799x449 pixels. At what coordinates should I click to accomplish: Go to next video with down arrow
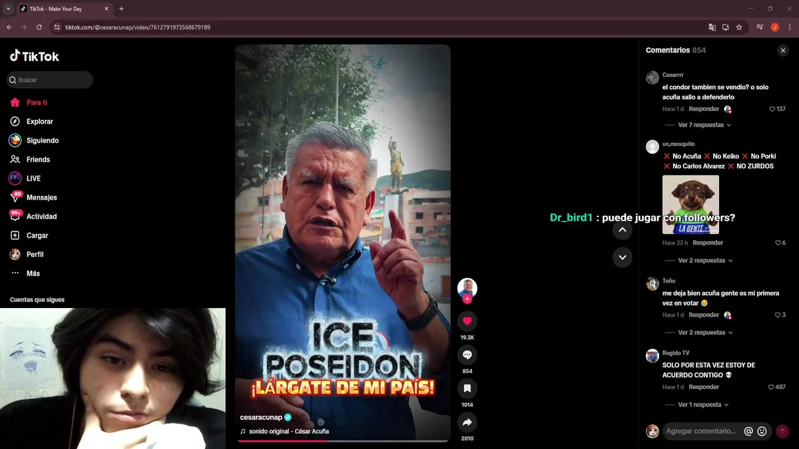point(622,257)
